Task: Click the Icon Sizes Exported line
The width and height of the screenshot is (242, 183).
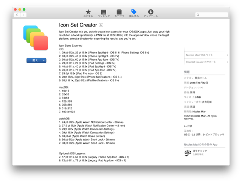Action: 71,45
